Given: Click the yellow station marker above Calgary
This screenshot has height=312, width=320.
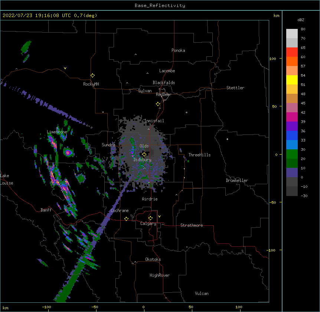Looking at the screenshot, I should point(150,218).
